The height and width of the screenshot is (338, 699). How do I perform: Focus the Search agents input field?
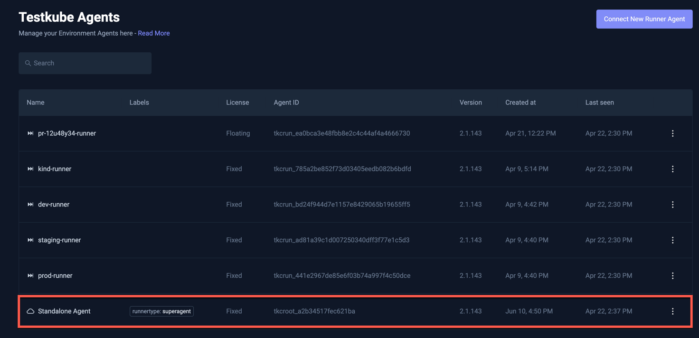90,63
